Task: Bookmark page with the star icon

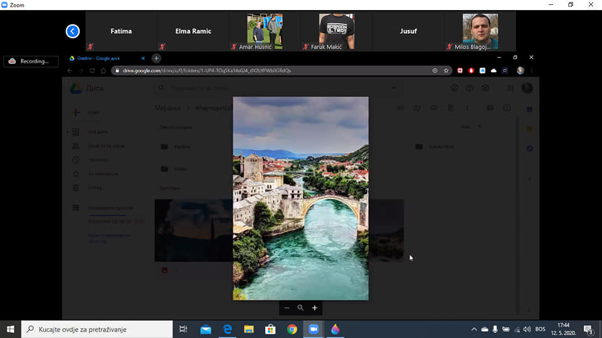Action: (x=446, y=71)
